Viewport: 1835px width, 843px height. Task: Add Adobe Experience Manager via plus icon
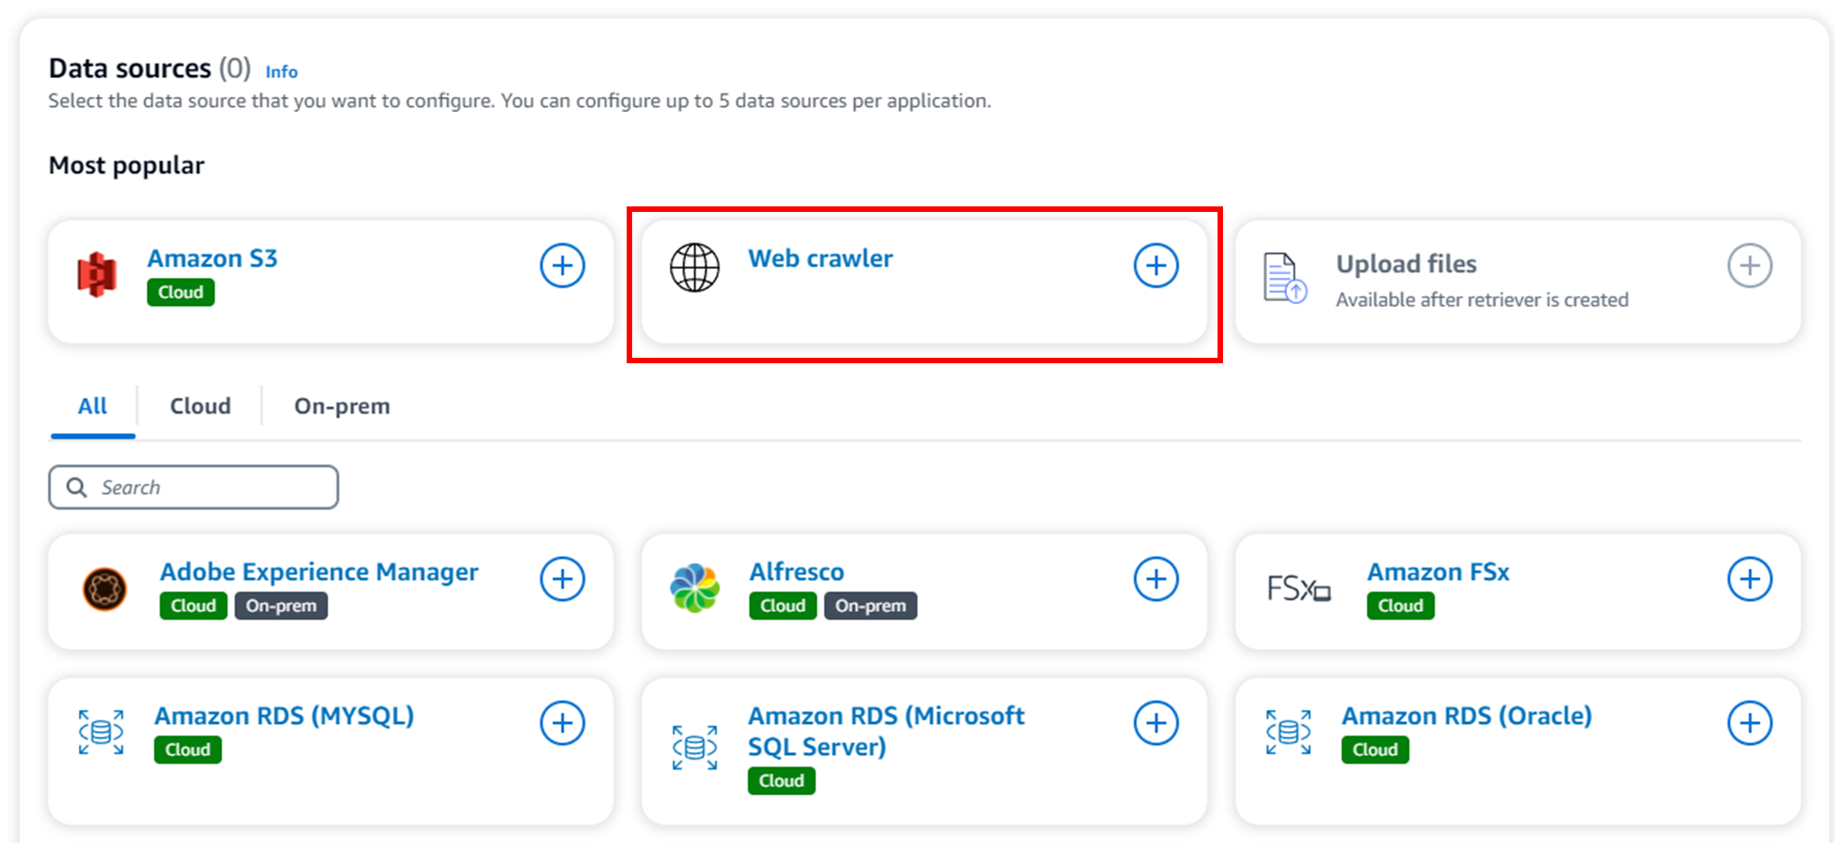[562, 580]
